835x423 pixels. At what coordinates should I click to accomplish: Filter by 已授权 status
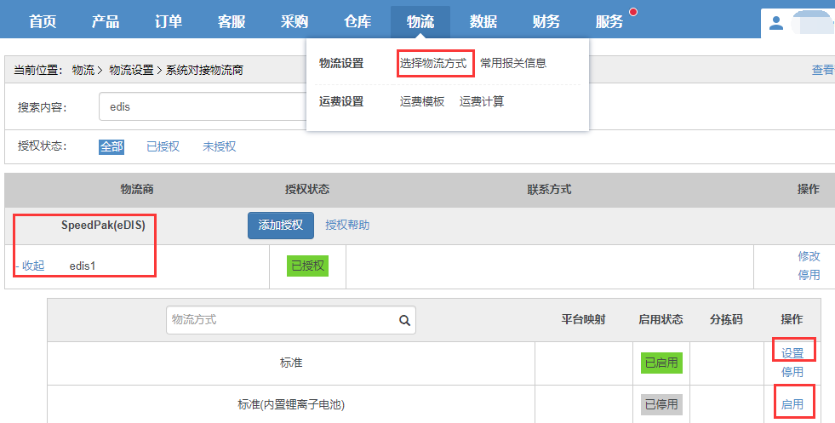163,146
